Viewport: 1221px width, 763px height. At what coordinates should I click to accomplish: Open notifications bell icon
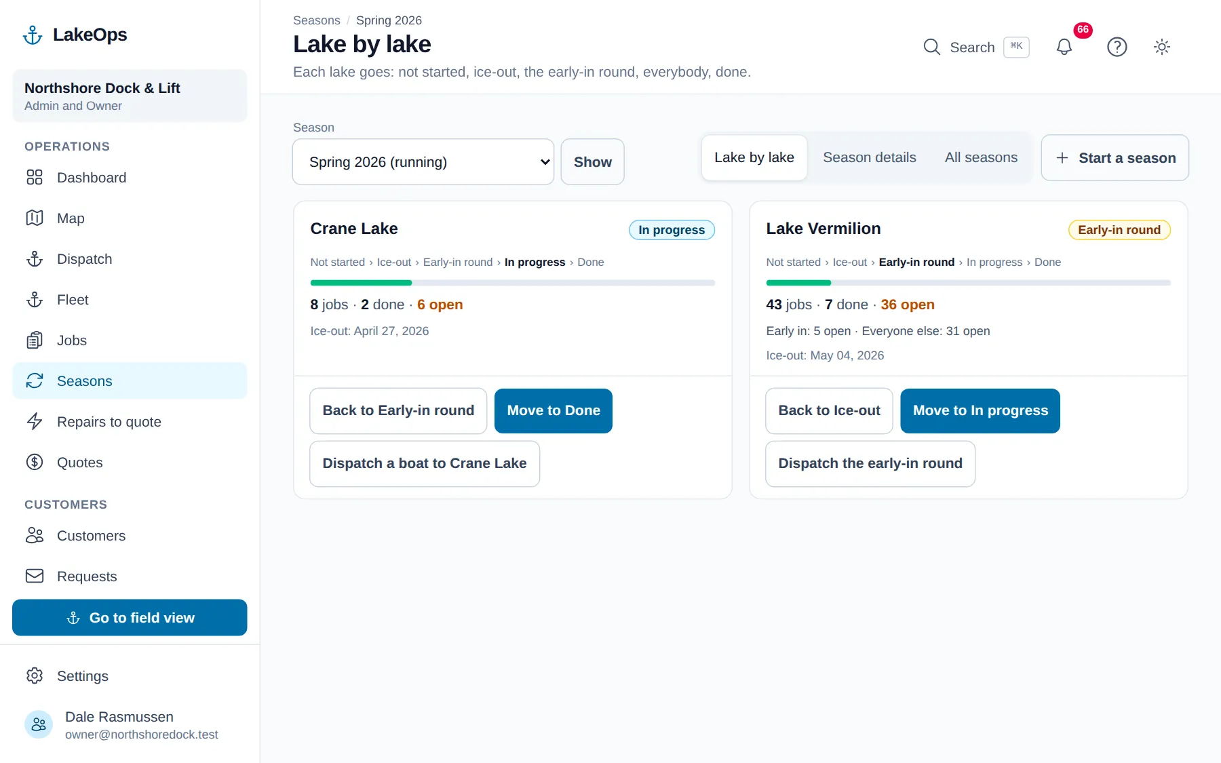tap(1064, 47)
